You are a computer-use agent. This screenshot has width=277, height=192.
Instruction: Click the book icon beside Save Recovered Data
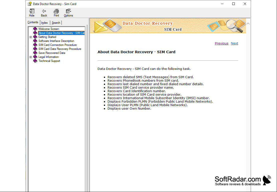(x=35, y=53)
